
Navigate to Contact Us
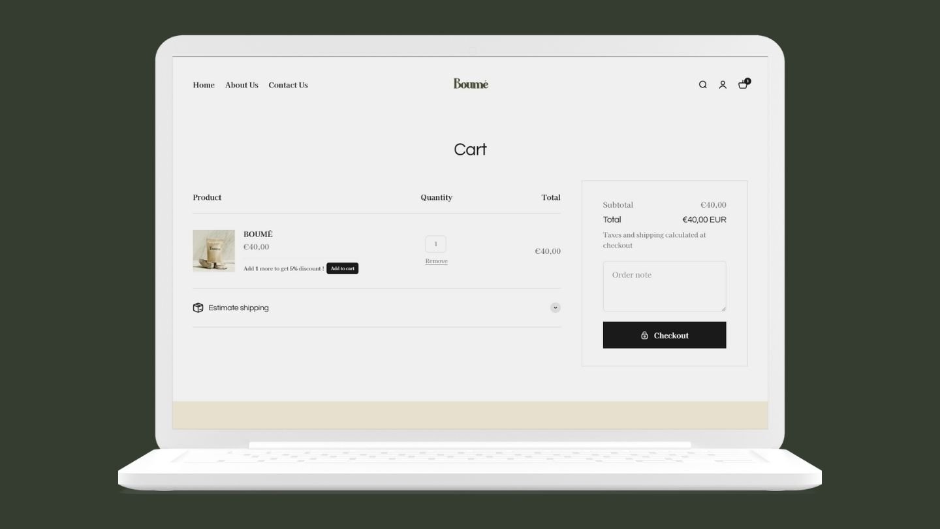(288, 85)
